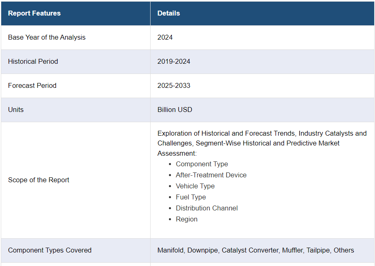Select the Fuel Type bullet item
The width and height of the screenshot is (375, 266).
pyautogui.click(x=191, y=197)
